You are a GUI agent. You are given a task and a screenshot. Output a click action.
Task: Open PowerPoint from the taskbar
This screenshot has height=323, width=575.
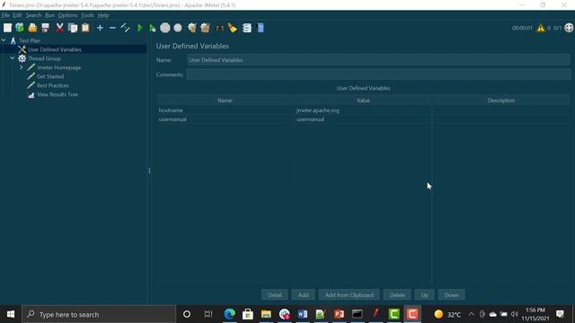(339, 314)
